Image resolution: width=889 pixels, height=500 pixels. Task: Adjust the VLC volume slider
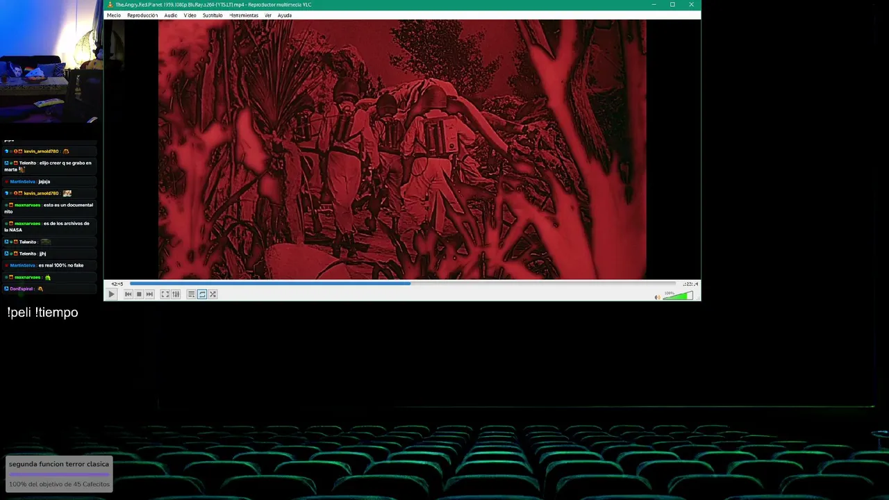678,296
